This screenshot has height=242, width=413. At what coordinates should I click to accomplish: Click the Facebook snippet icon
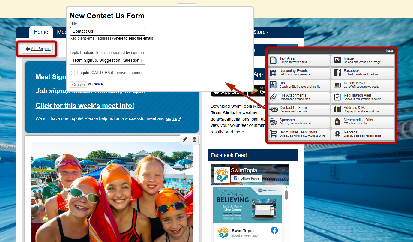pos(337,73)
